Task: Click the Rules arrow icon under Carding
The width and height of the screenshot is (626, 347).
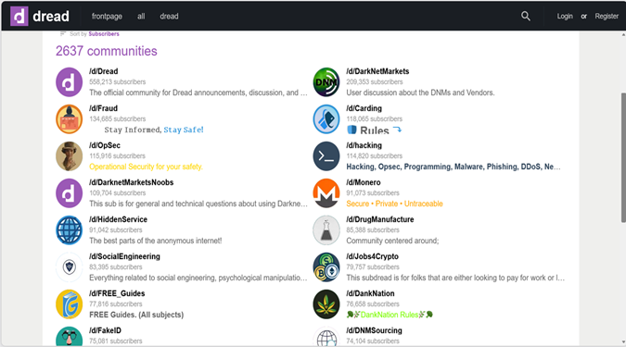Action: tap(397, 130)
